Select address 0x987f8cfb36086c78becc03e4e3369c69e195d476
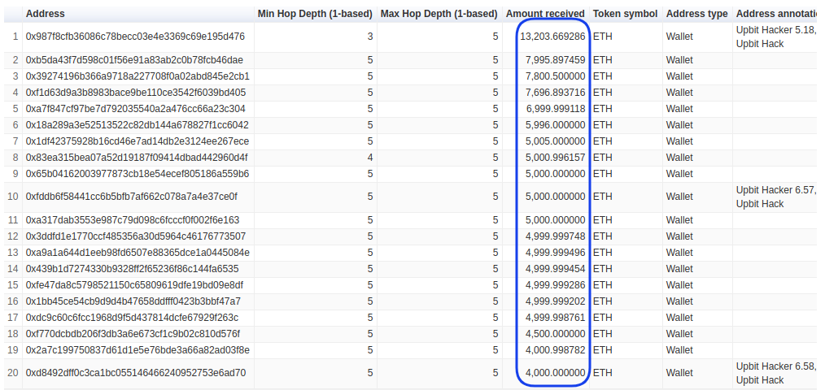 135,37
